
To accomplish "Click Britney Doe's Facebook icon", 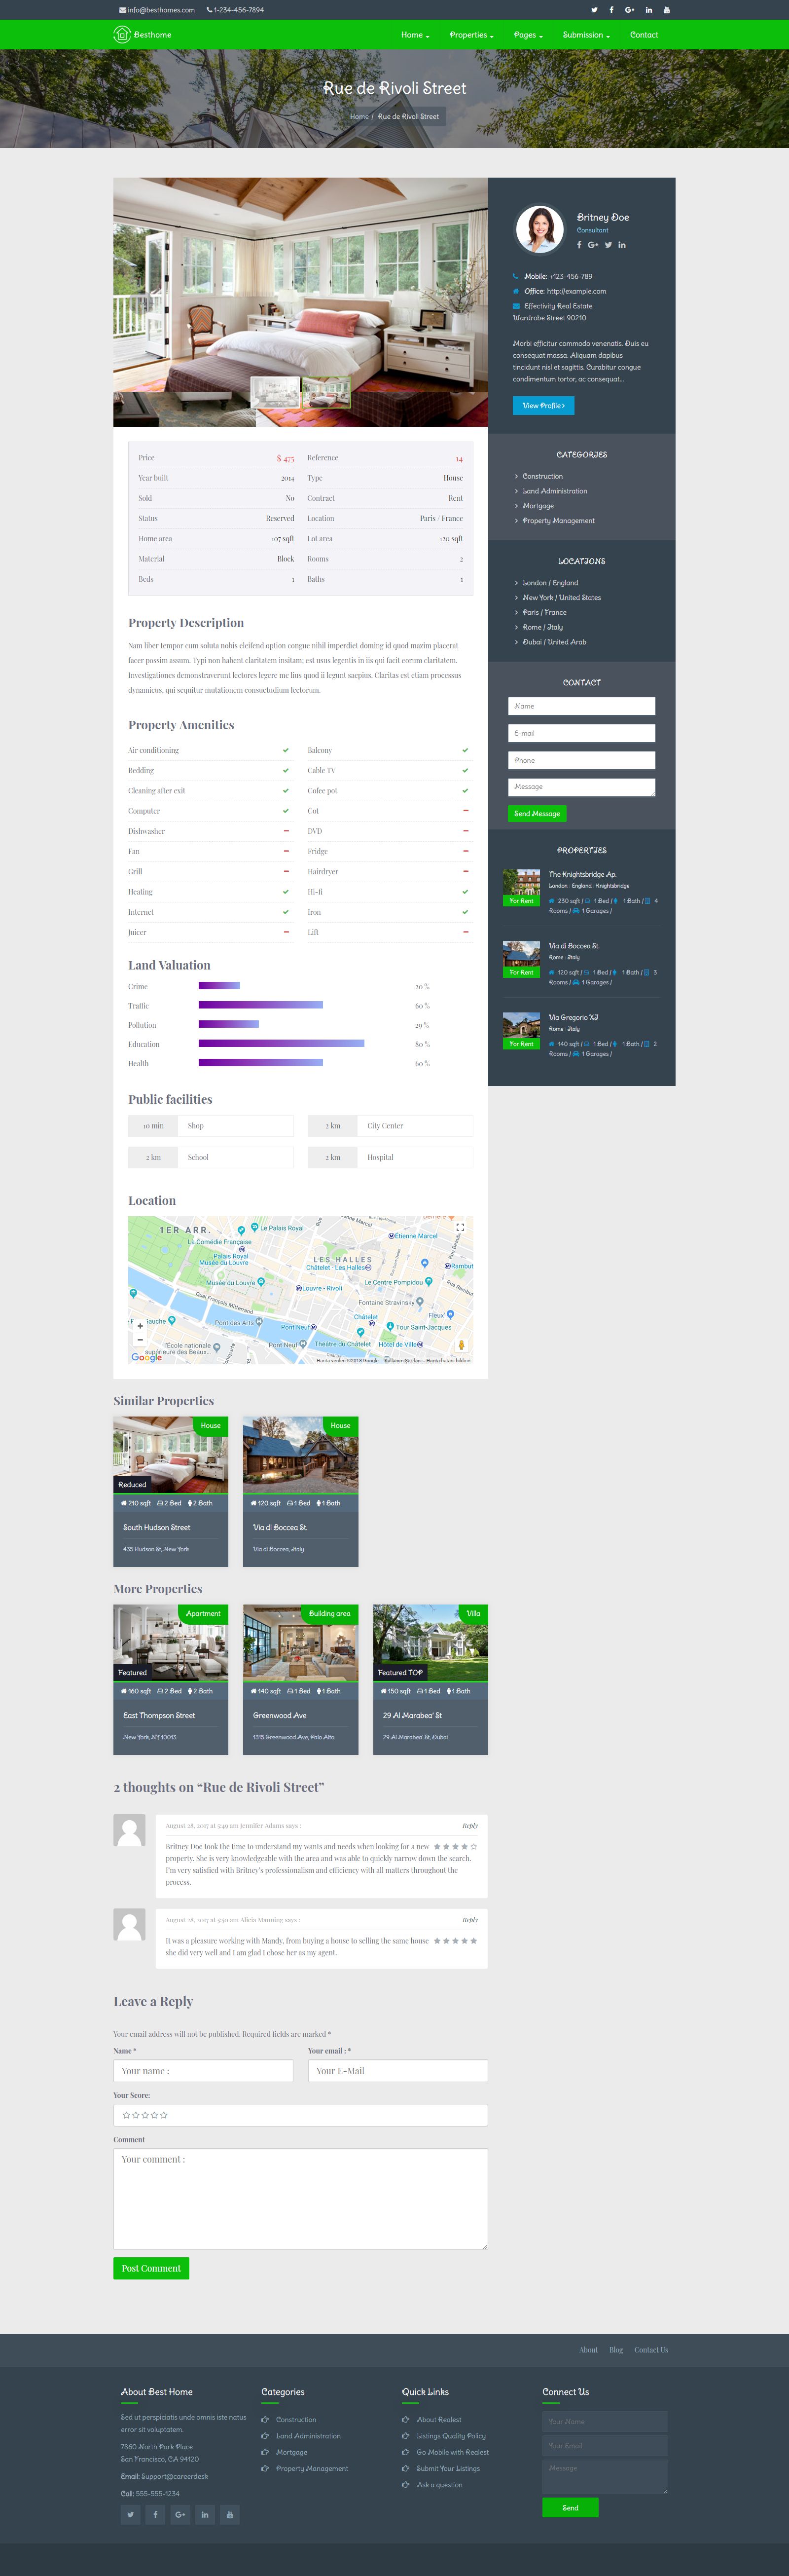I will [579, 245].
